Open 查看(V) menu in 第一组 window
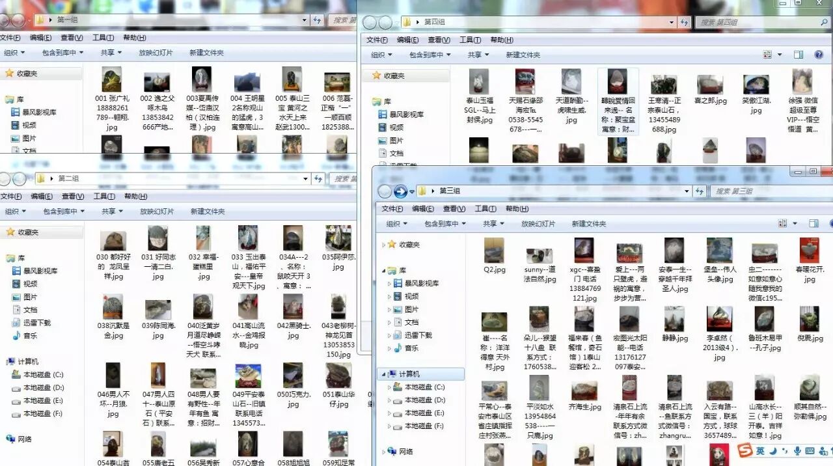This screenshot has height=466, width=833. coord(72,38)
